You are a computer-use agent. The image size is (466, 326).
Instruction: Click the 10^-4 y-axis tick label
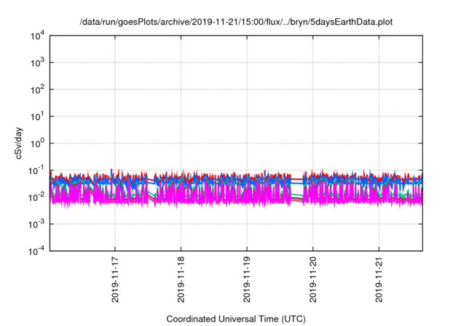[x=36, y=251]
